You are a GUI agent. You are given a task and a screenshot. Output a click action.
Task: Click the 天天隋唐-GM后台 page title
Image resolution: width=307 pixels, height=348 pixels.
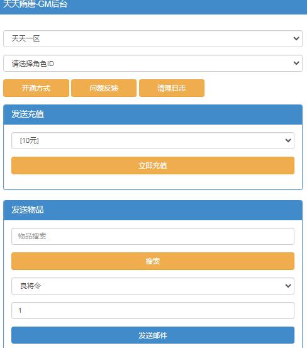(x=35, y=4)
